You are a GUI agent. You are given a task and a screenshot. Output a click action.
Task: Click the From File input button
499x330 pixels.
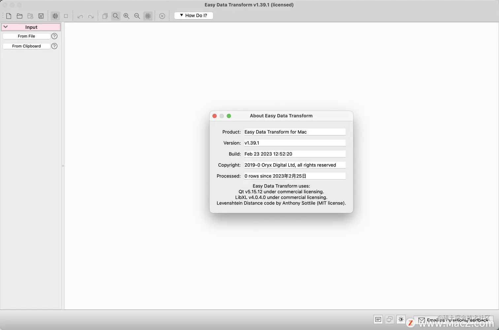(x=26, y=36)
